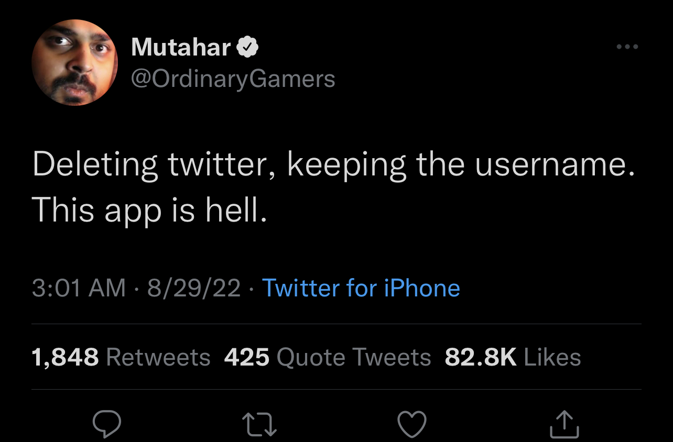Open the share sheet via share icon
673x442 pixels.
(564, 424)
